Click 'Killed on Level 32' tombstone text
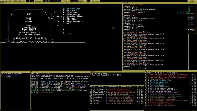Viewport: 197px width, 111px height. click(x=29, y=33)
